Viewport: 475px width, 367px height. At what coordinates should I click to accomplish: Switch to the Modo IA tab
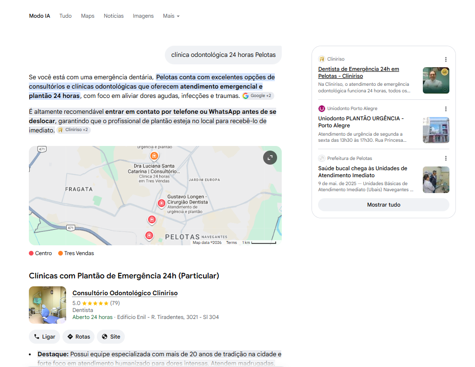[40, 16]
